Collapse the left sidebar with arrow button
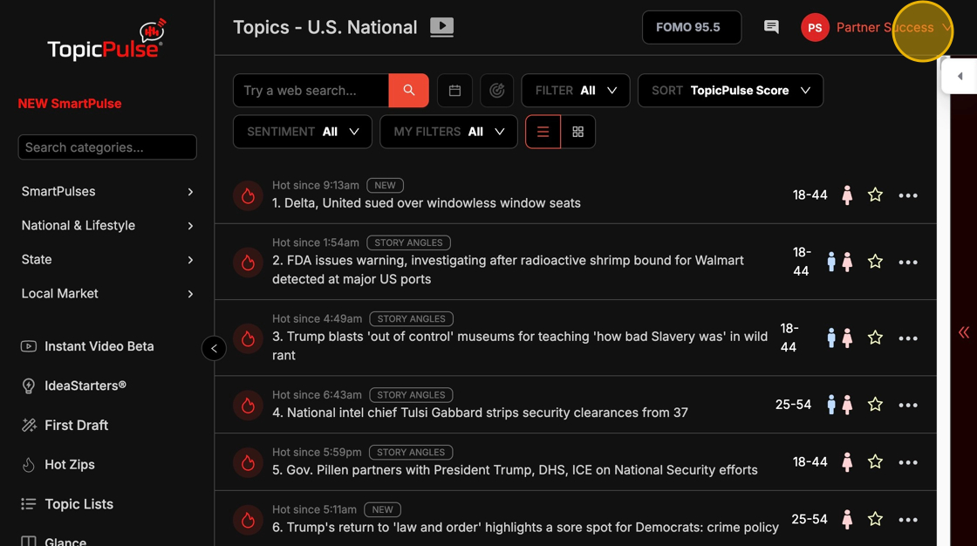This screenshot has height=546, width=977. click(214, 348)
